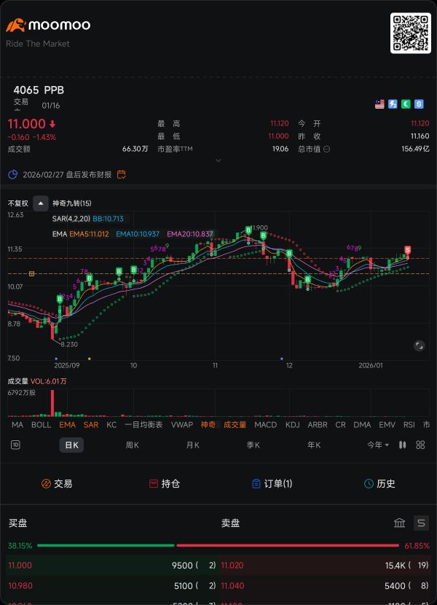Toggle 神奇 indicator off

pos(208,425)
